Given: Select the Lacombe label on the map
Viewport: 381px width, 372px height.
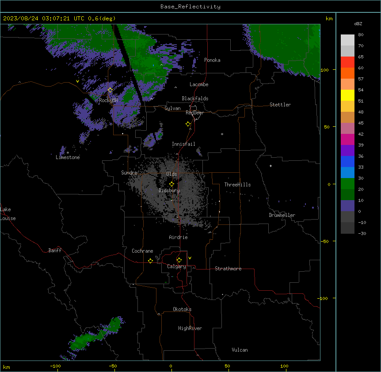Looking at the screenshot, I should click(x=199, y=84).
